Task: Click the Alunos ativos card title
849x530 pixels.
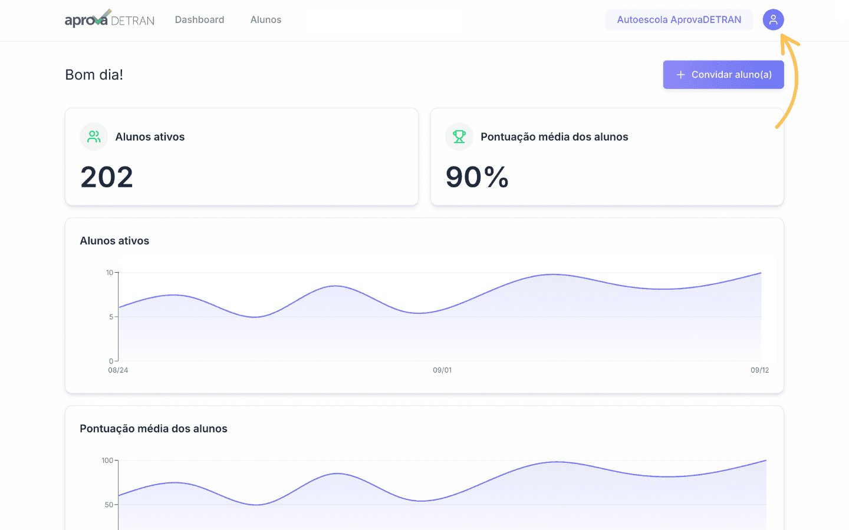Action: [x=150, y=137]
